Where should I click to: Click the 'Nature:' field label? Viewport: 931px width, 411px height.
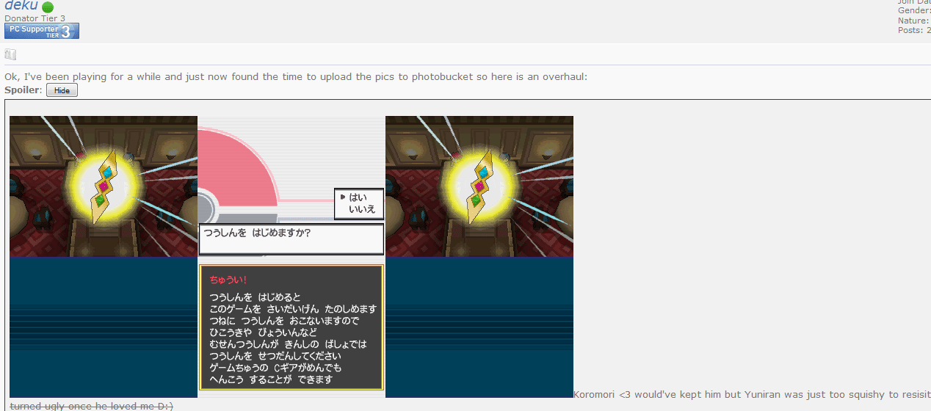coord(914,21)
